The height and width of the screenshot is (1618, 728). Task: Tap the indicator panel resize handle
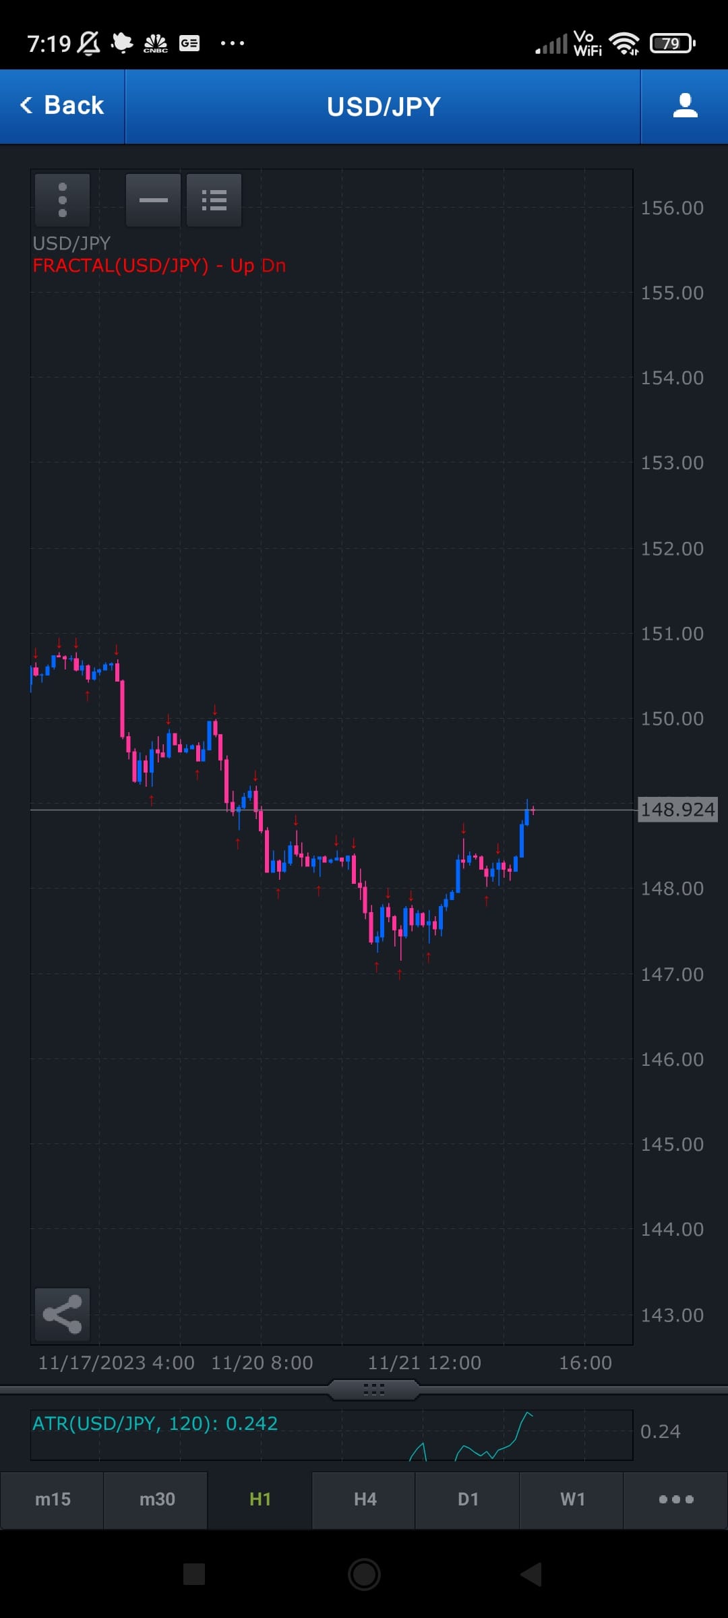[x=373, y=1389]
